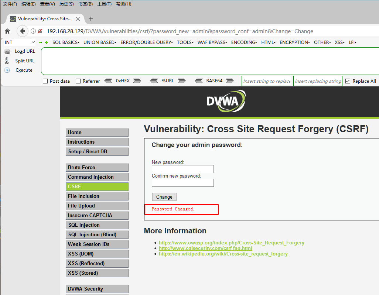Open the 帮助(H) menu
Viewport: 379px width, 295px height.
coord(123,4)
